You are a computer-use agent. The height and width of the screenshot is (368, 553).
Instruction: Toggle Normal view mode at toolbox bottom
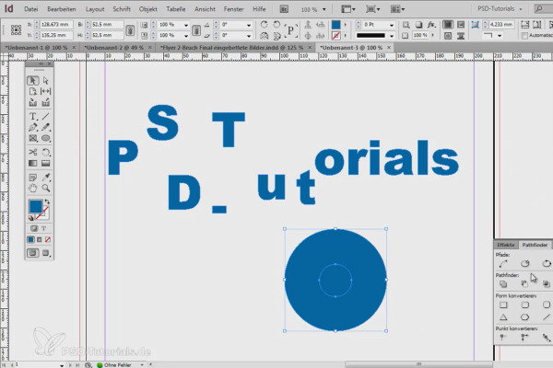[x=33, y=253]
